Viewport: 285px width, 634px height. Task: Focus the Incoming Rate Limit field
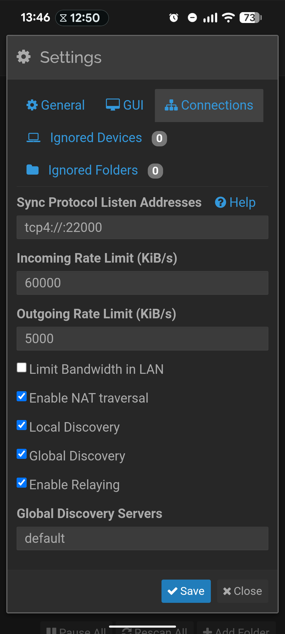tap(142, 283)
